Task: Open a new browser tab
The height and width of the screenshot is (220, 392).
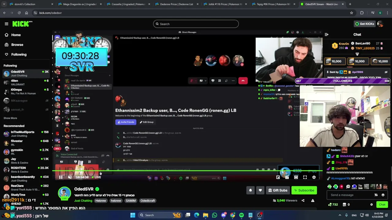Action: tap(350, 4)
